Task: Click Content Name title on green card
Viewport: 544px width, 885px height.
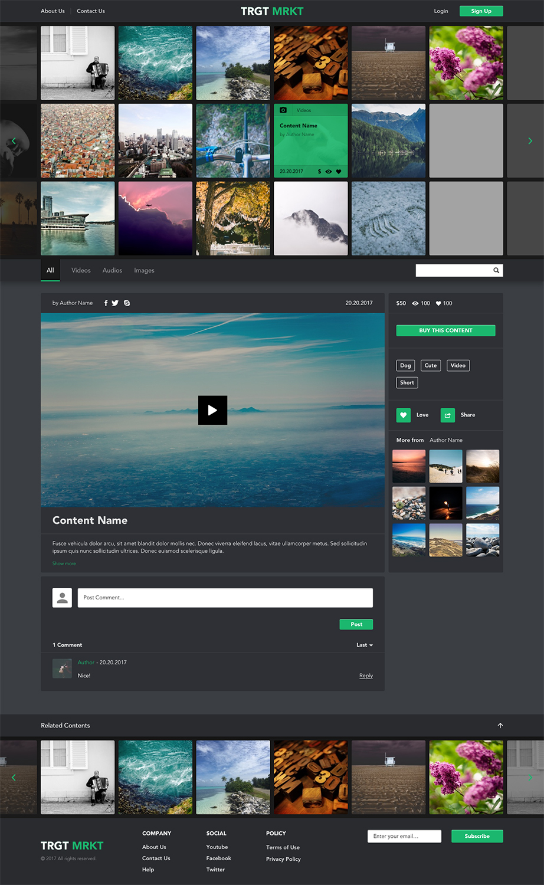Action: [299, 126]
